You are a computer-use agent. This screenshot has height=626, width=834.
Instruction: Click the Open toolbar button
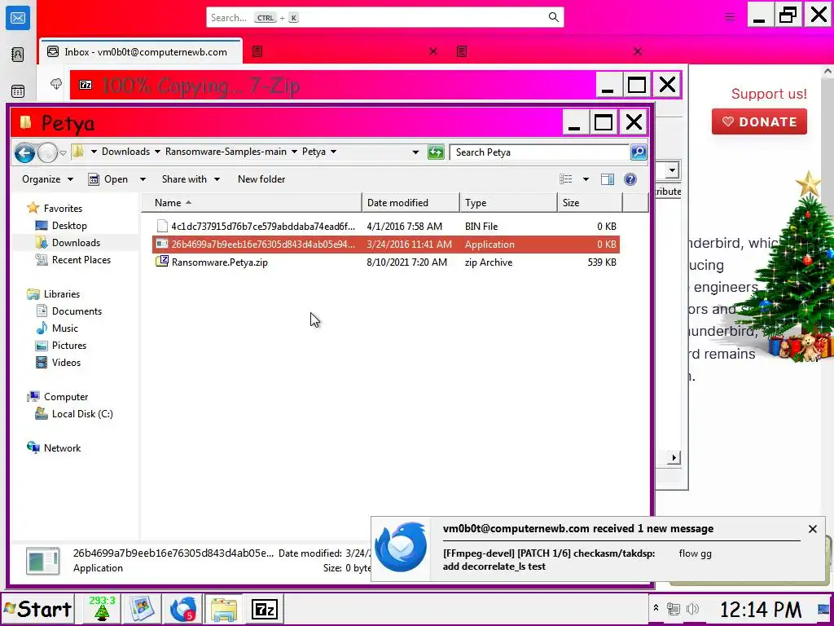[108, 179]
